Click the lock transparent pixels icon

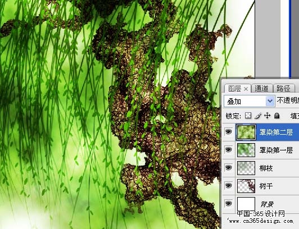coord(248,116)
